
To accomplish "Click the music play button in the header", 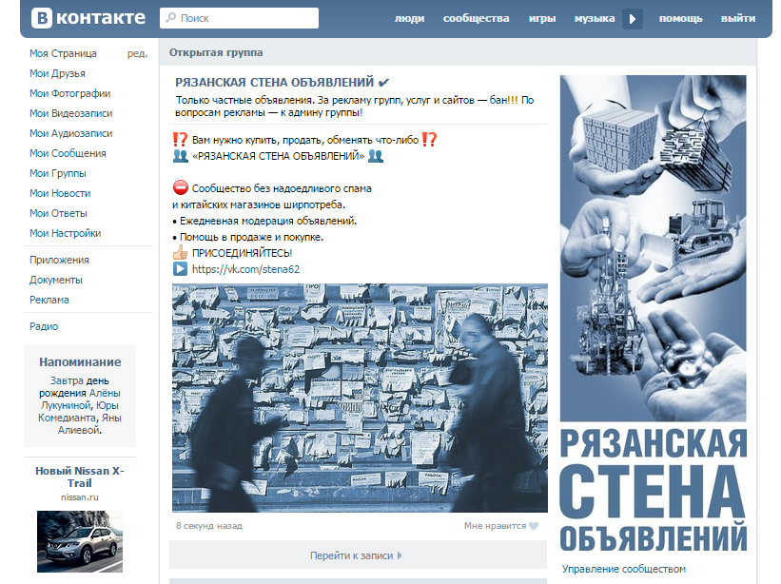I will (632, 19).
